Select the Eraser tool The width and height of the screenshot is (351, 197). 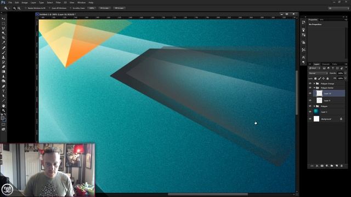tap(3, 67)
